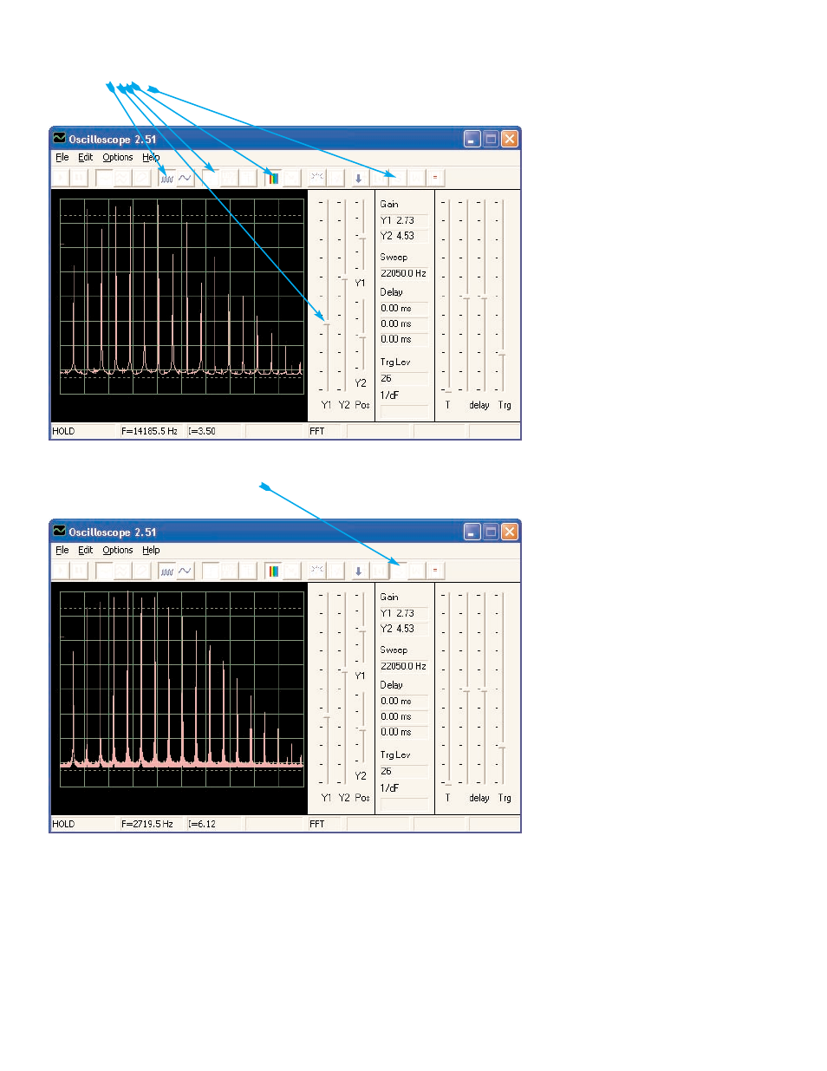This screenshot has width=827, height=1071.
Task: Click Y1 2.73 field, F=2719.5 Hz window
Action: click(x=404, y=613)
